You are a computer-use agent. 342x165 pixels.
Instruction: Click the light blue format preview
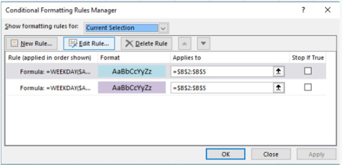(132, 71)
